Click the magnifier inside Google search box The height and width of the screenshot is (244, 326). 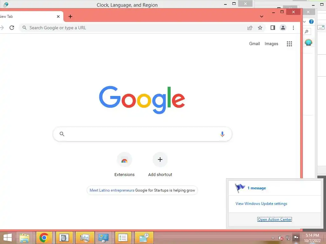coord(62,134)
